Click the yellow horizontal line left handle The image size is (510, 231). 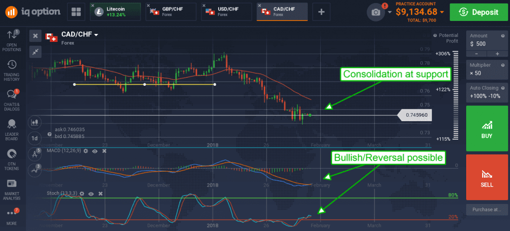[x=75, y=84]
